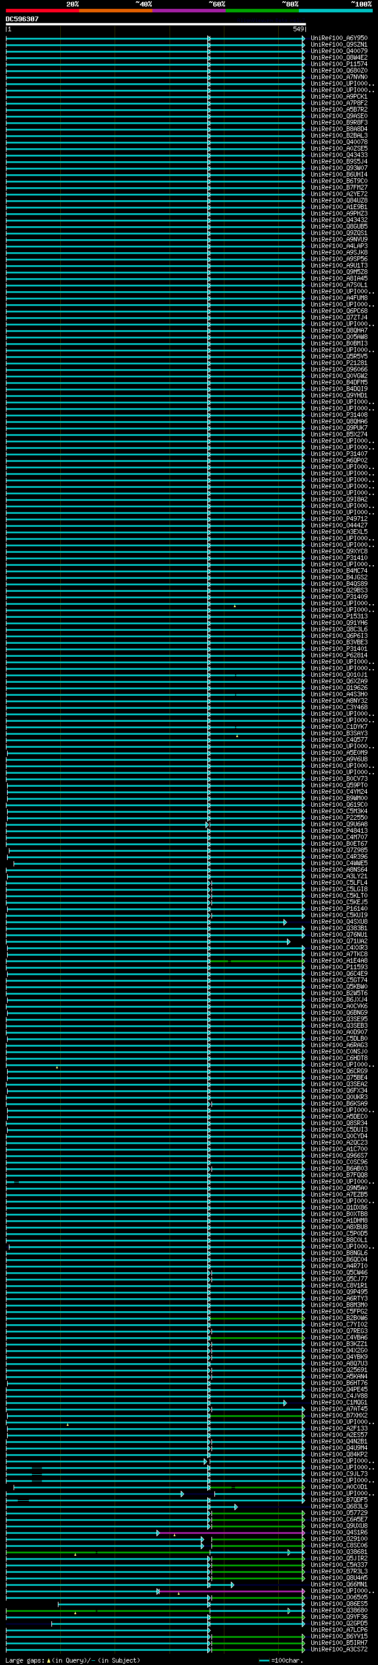
Task: Click the UniRef100_Q40078 label
Action: 339,142
